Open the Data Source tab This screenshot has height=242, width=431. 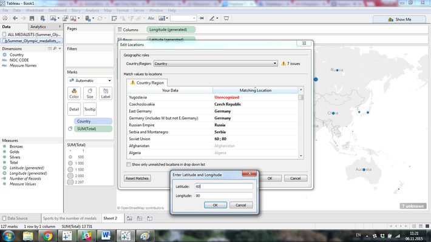coord(18,218)
